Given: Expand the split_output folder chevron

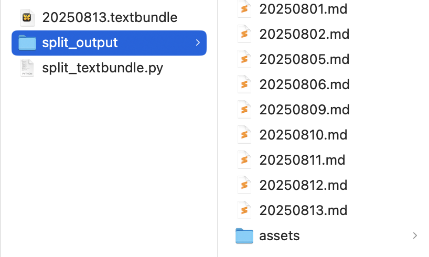Looking at the screenshot, I should (x=198, y=42).
